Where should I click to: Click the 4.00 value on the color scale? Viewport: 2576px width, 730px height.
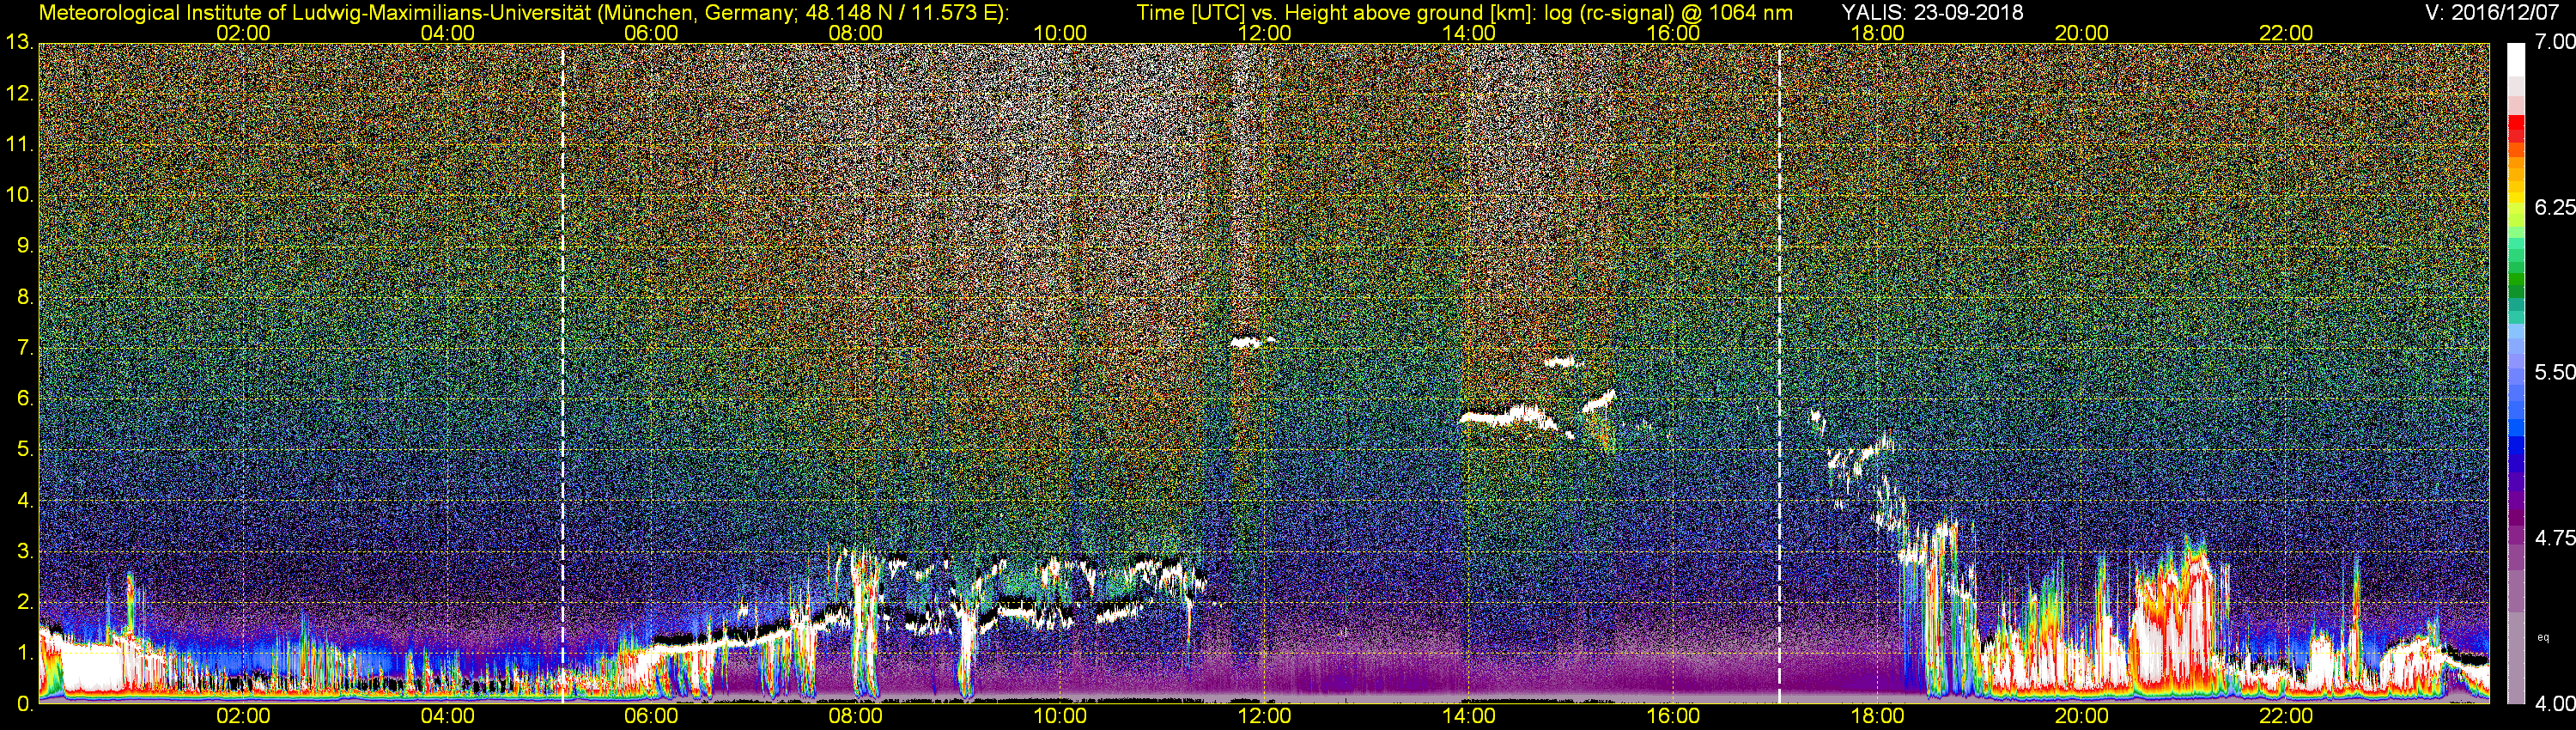2555,703
